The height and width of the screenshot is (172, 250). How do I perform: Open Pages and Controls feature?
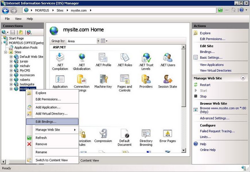tap(125, 83)
